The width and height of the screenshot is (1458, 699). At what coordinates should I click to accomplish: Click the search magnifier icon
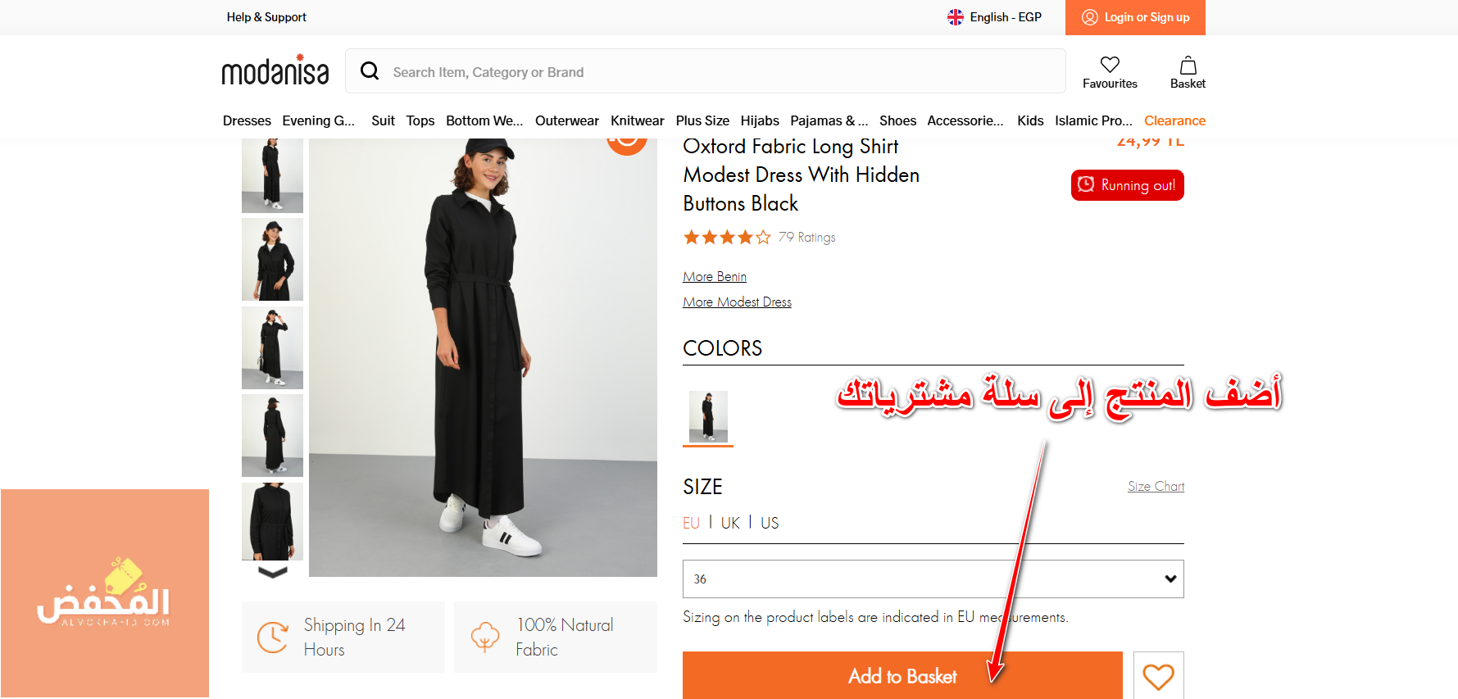(x=370, y=71)
